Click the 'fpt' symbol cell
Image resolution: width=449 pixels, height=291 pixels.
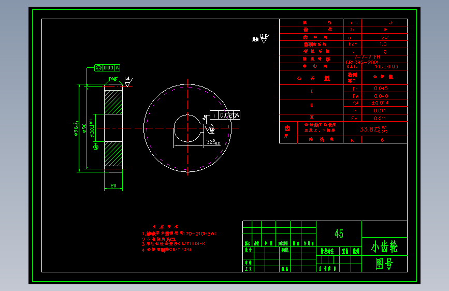pyautogui.click(x=355, y=103)
